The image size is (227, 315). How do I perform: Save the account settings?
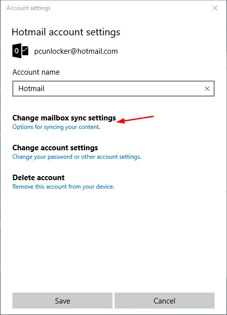coord(62,301)
